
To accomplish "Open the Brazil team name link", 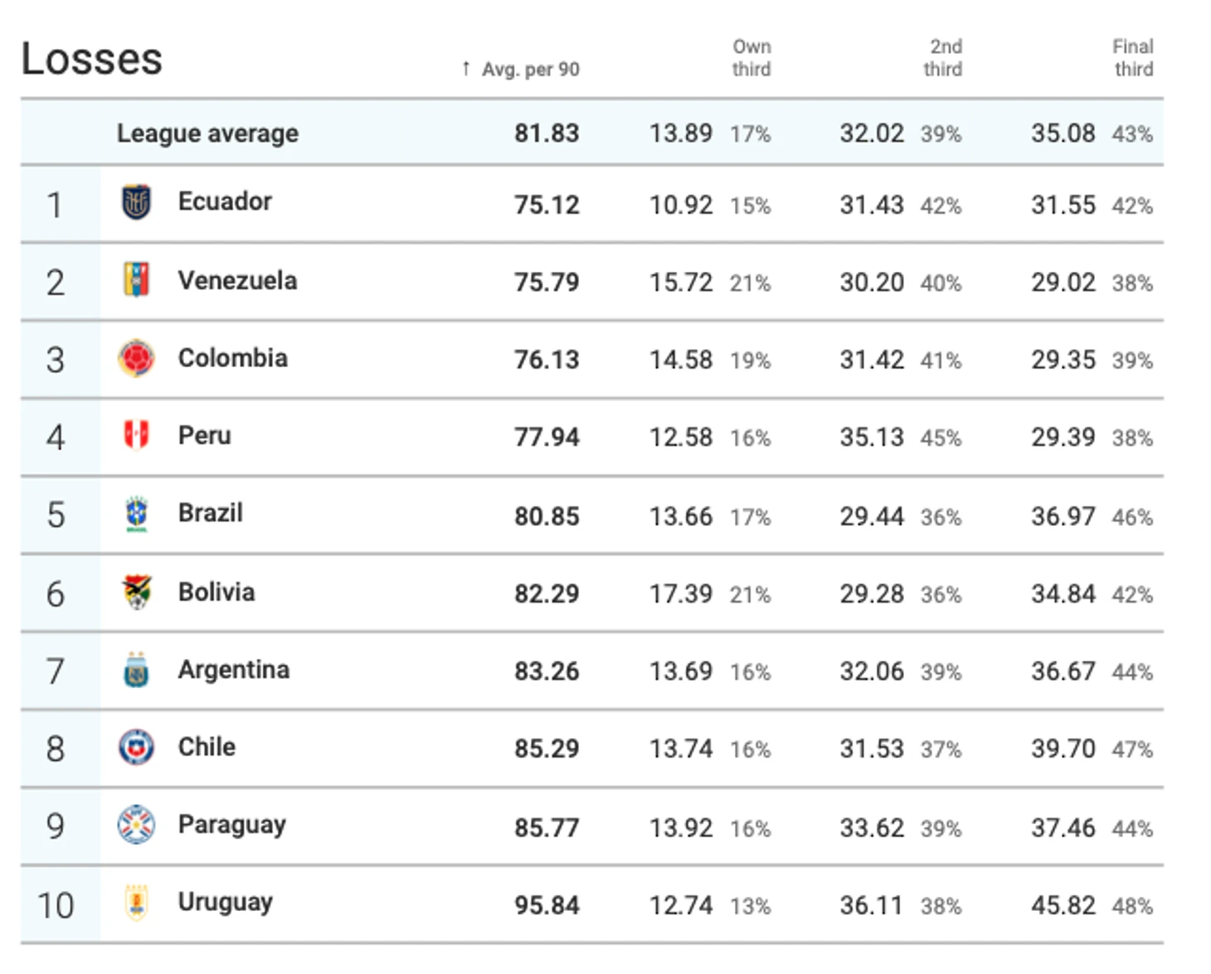I will click(211, 513).
